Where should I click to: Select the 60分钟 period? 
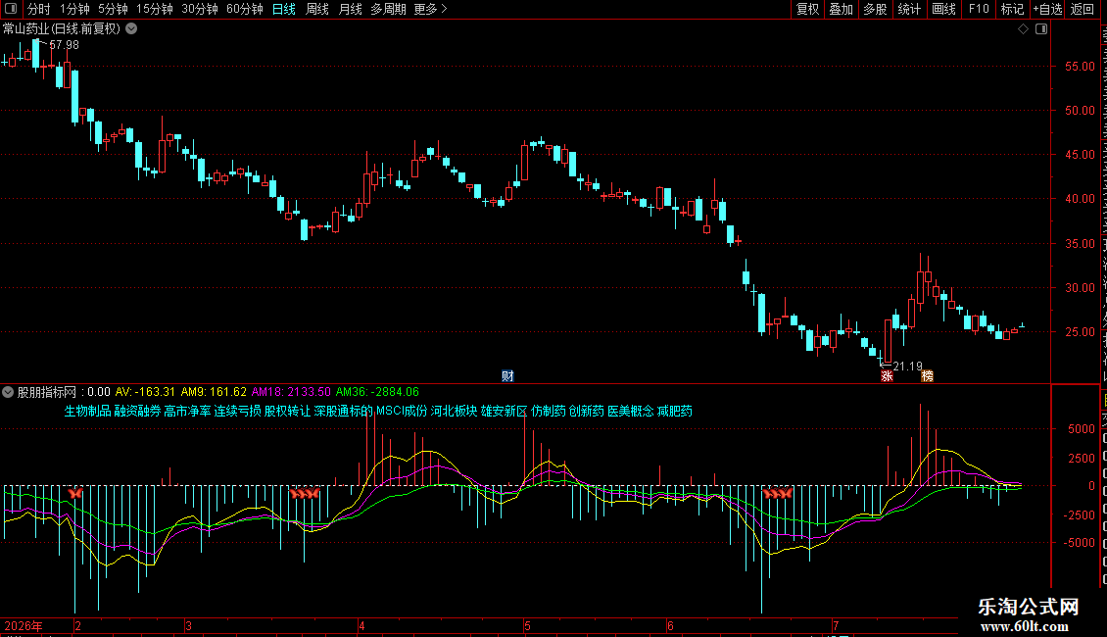tap(245, 9)
